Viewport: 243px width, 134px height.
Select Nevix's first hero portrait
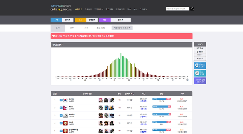[101, 108]
